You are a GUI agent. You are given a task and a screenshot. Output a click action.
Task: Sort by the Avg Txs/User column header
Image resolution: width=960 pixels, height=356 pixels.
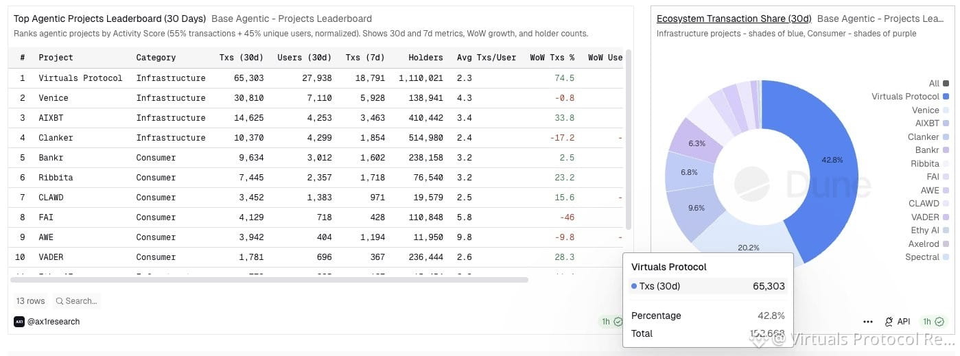(487, 58)
